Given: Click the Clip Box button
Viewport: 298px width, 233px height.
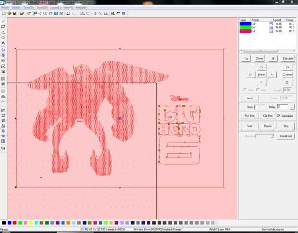Looking at the screenshot, I should coord(268,116).
